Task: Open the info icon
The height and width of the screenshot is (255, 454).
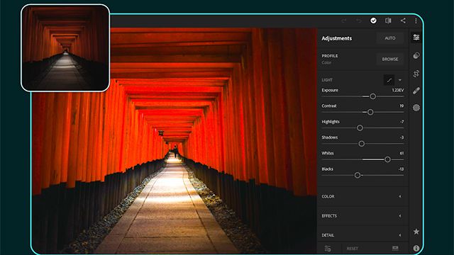Action: coord(416,248)
